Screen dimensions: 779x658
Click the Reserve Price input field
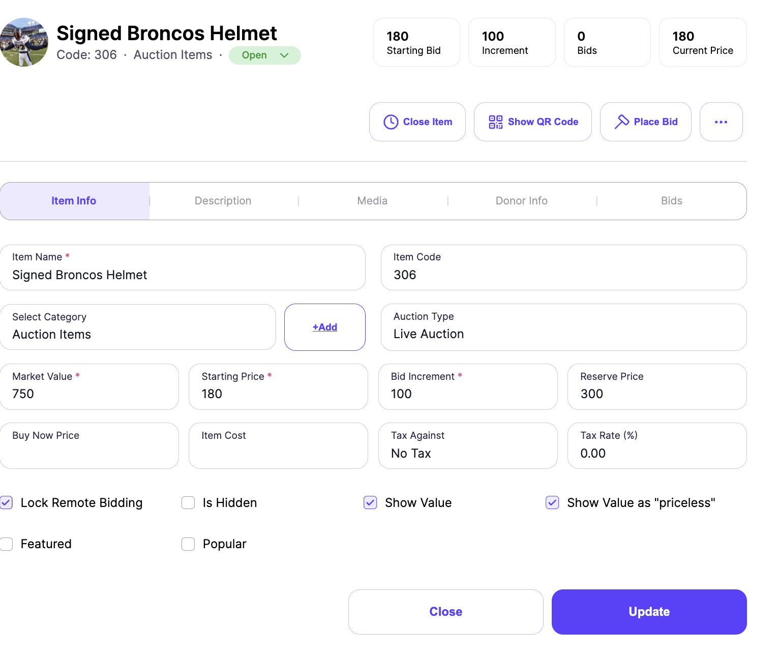pyautogui.click(x=657, y=386)
